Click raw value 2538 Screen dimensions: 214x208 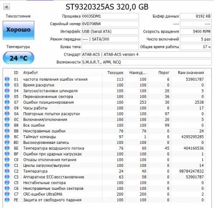pos(199,102)
